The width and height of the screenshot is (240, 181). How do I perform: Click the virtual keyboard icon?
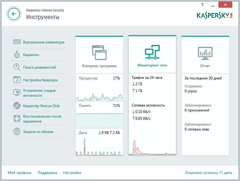point(17,42)
